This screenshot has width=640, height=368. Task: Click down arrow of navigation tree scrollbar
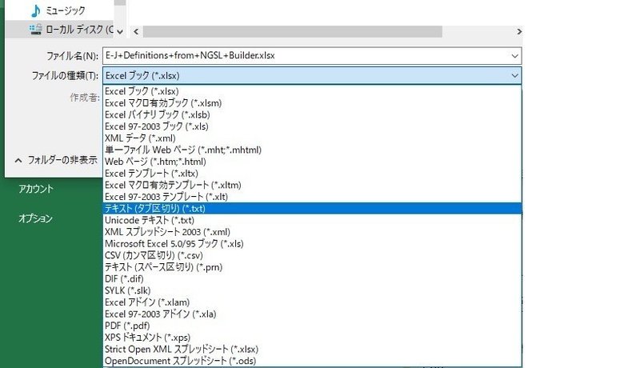point(120,31)
